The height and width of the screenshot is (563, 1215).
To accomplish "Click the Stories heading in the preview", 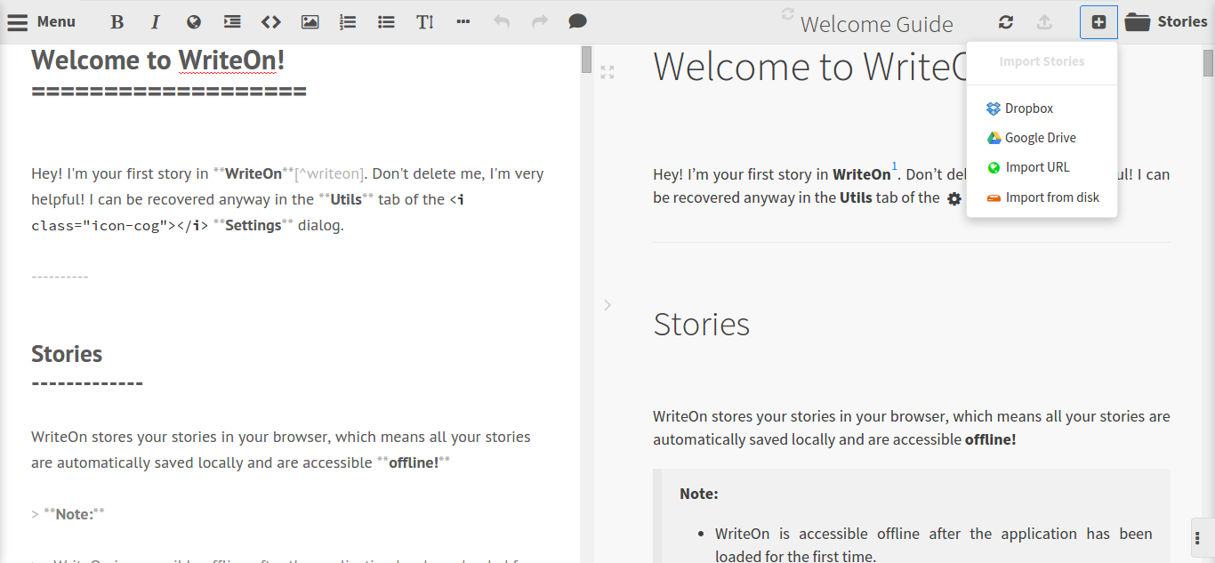I will click(702, 325).
